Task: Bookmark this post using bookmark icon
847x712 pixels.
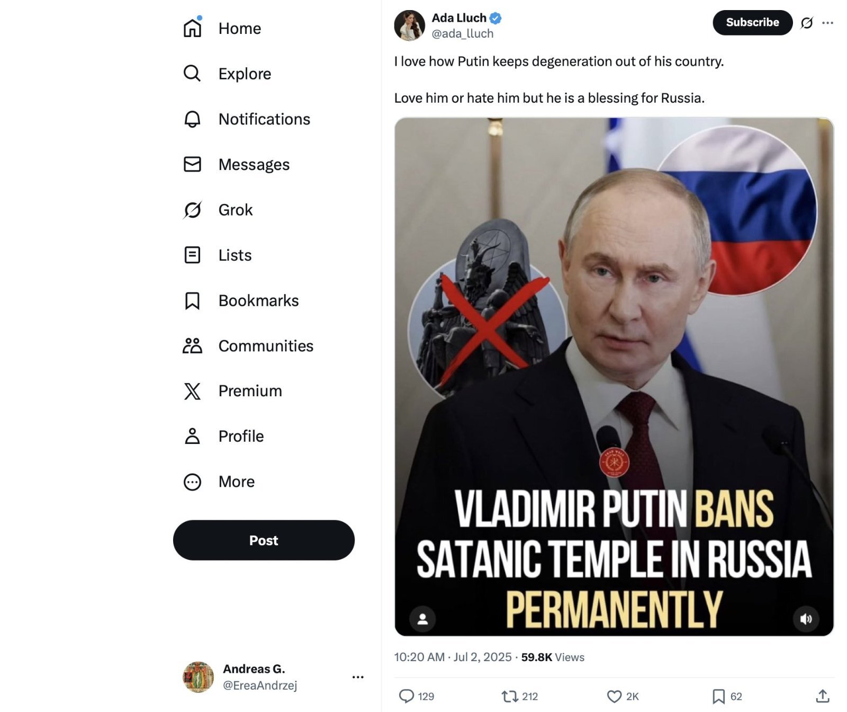Action: pyautogui.click(x=718, y=696)
